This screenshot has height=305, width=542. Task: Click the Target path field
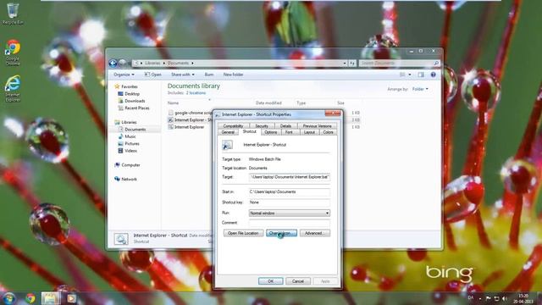[289, 177]
